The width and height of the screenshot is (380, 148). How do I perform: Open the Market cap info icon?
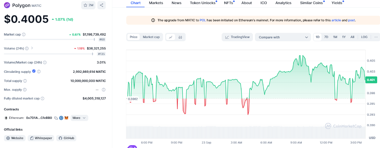tap(24, 34)
